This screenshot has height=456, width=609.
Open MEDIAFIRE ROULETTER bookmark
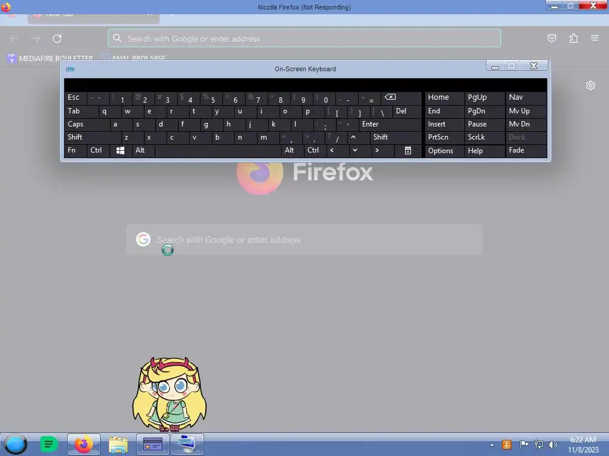[x=51, y=58]
